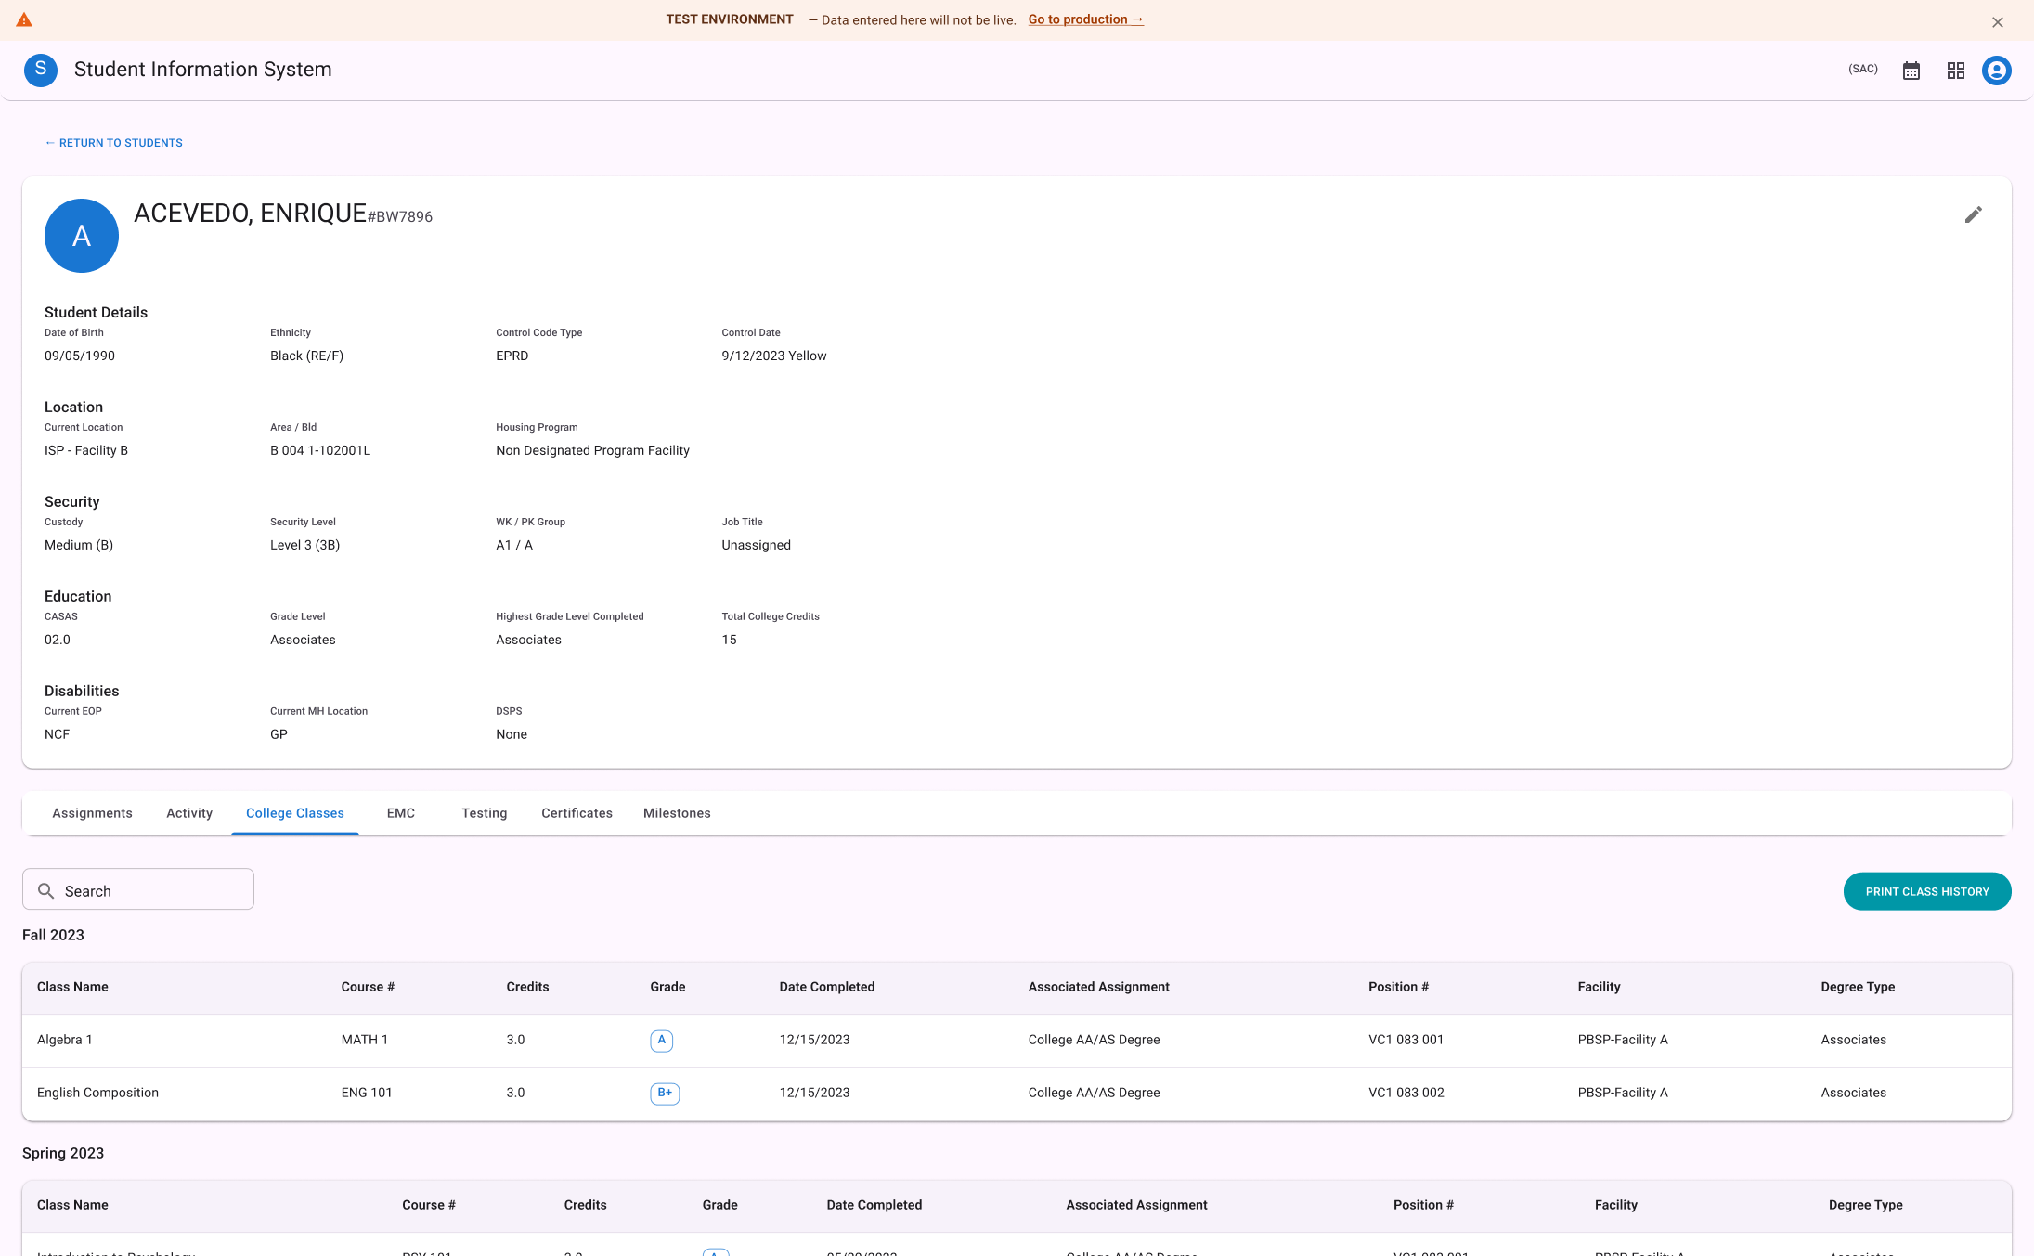Click the Fall 2023 Credits column header
Viewport: 2034px width, 1256px height.
pyautogui.click(x=527, y=987)
